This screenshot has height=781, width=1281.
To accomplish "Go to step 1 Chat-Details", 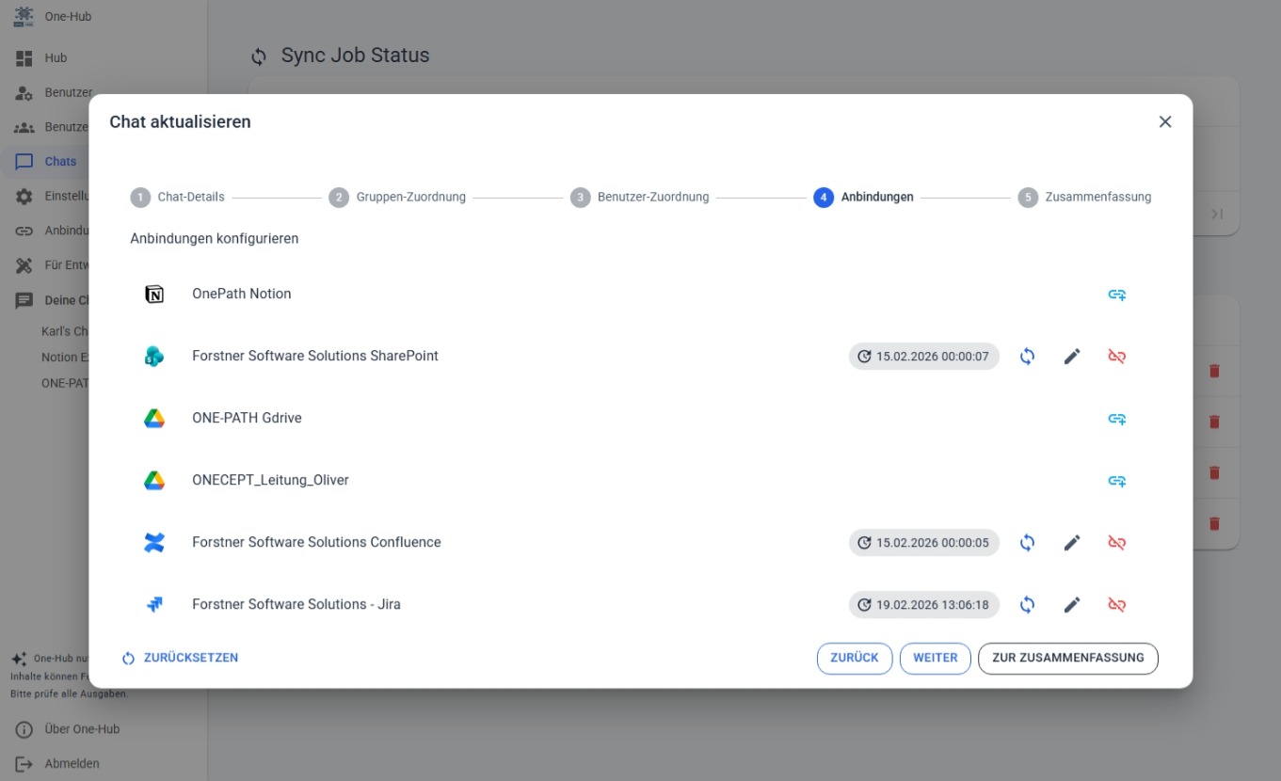I will (178, 198).
